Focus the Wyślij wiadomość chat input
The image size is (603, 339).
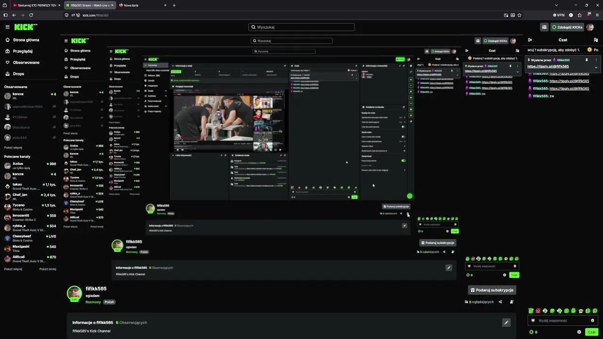point(563,321)
